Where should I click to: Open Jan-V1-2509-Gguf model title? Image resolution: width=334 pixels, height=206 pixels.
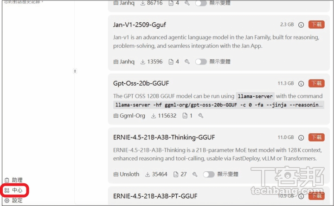[x=140, y=25]
